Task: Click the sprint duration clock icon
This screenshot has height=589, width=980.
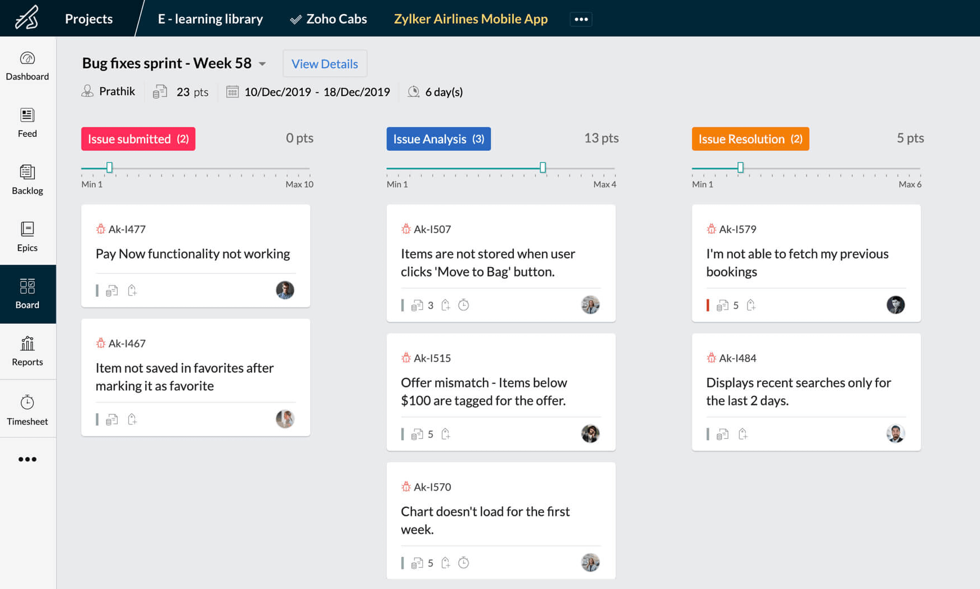Action: pos(413,92)
